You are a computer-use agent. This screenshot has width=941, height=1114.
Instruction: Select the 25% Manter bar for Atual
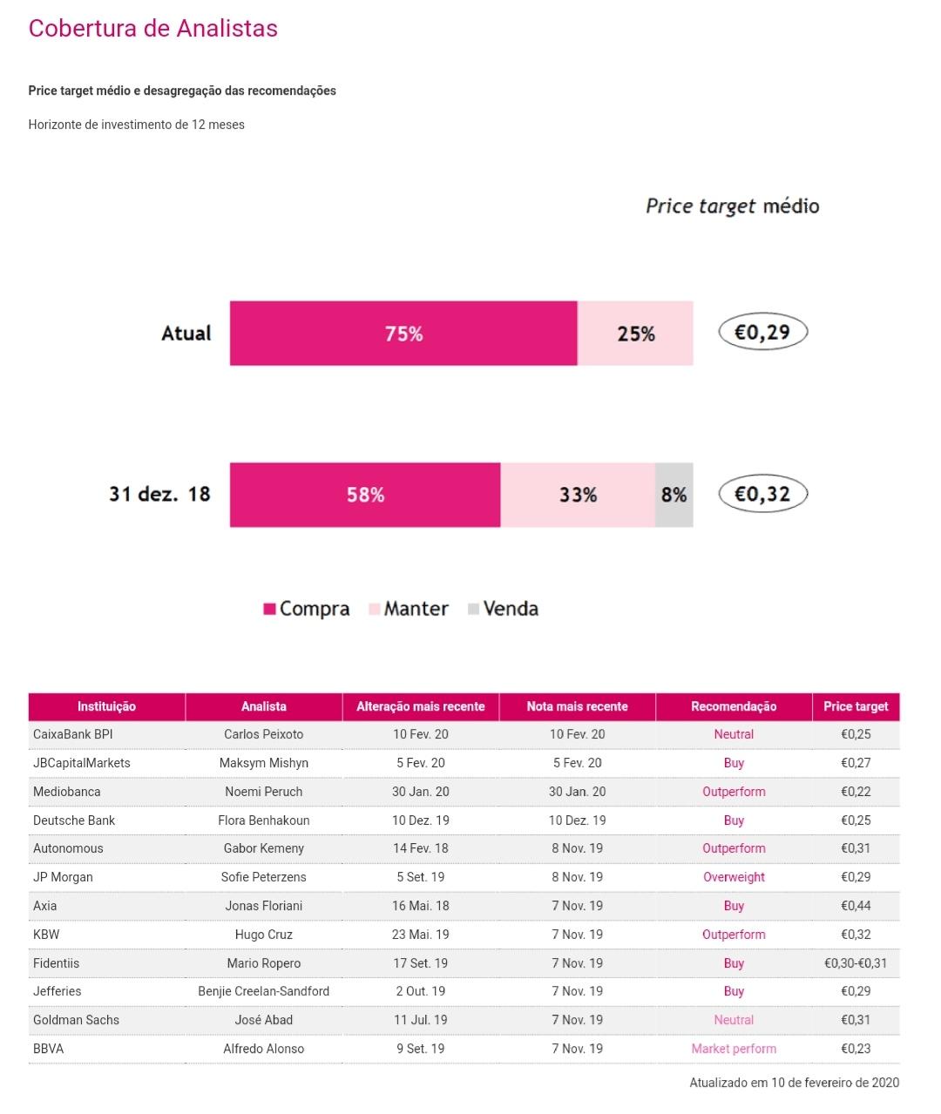tap(635, 334)
